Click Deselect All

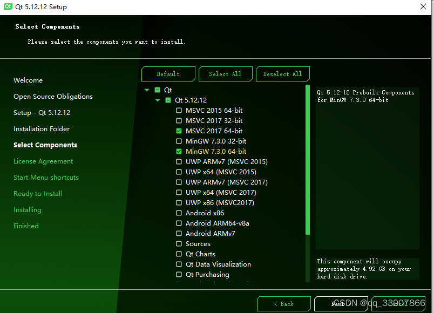pyautogui.click(x=282, y=74)
